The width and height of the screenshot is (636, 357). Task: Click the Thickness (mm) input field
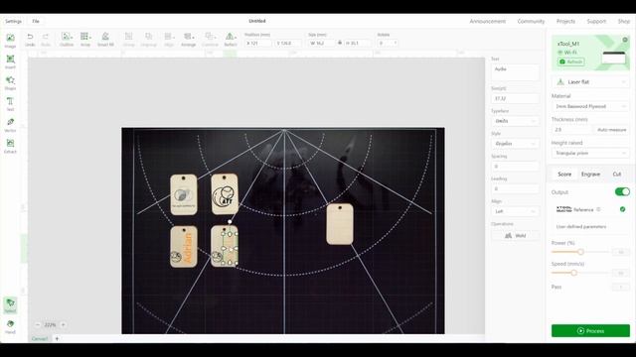pos(571,130)
